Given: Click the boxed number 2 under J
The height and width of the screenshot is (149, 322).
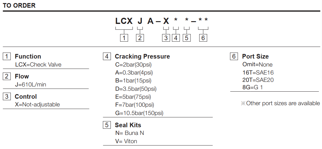Looking at the screenshot, I should point(140,38).
